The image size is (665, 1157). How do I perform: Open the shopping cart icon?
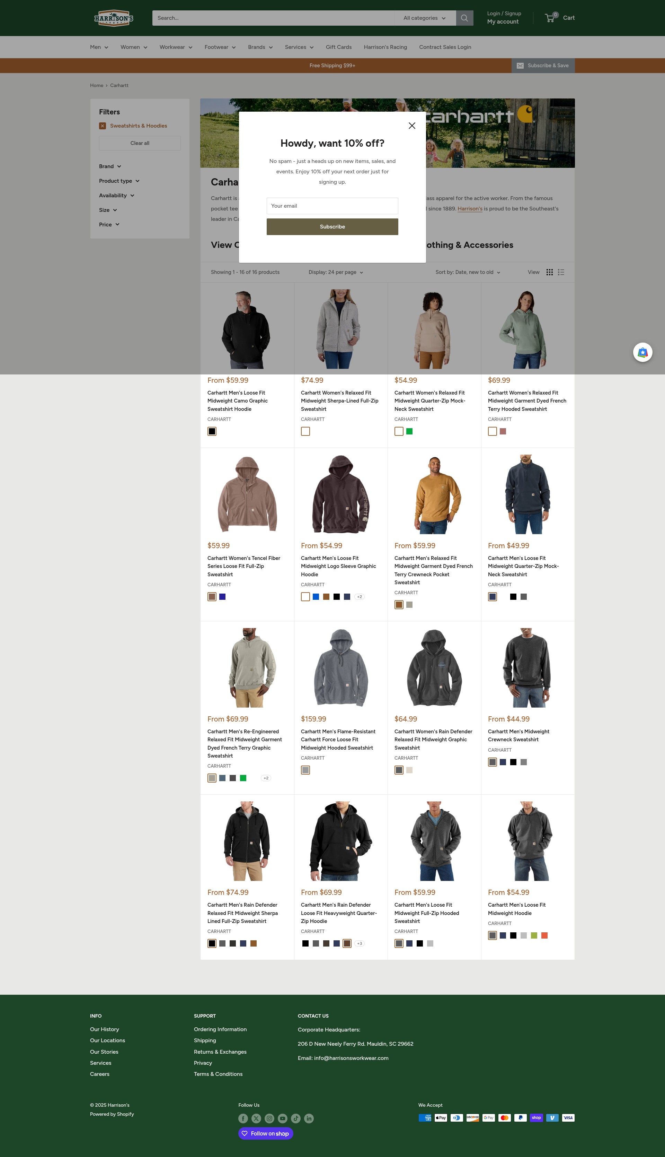tap(551, 18)
